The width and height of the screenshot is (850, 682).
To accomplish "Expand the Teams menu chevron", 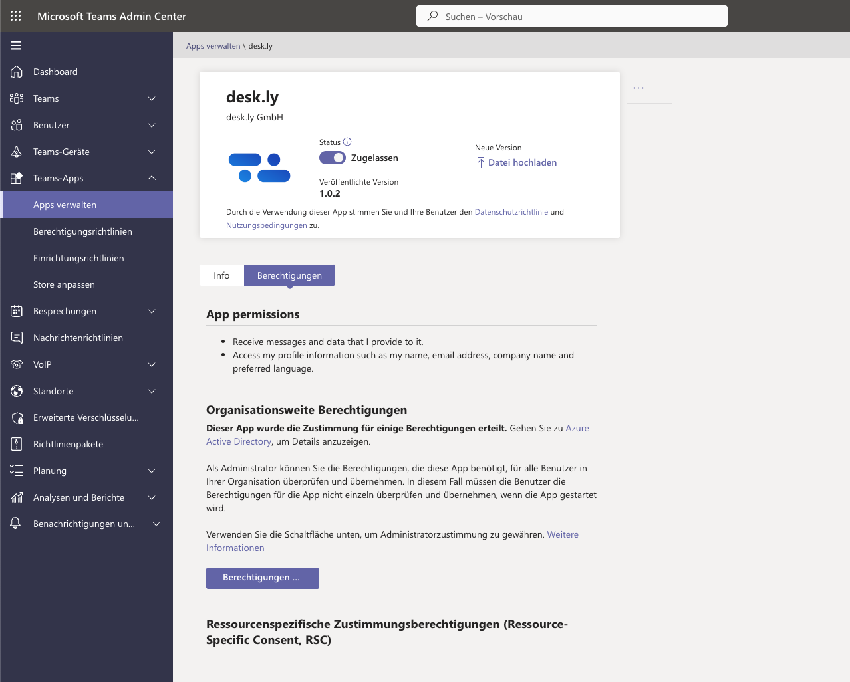I will [x=152, y=98].
